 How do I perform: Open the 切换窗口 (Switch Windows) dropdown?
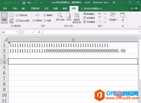113,18
